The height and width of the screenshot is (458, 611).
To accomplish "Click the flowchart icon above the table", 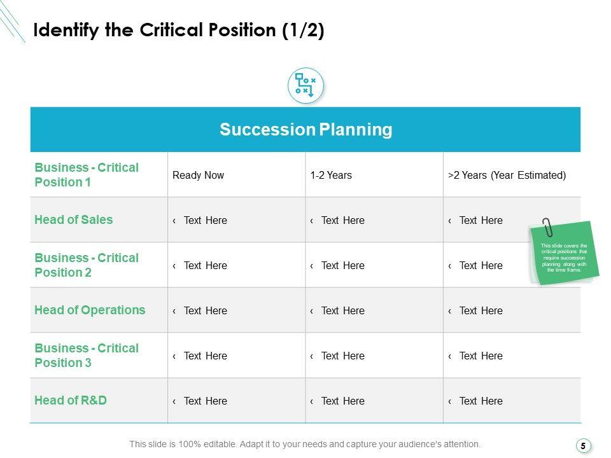I will coord(305,86).
